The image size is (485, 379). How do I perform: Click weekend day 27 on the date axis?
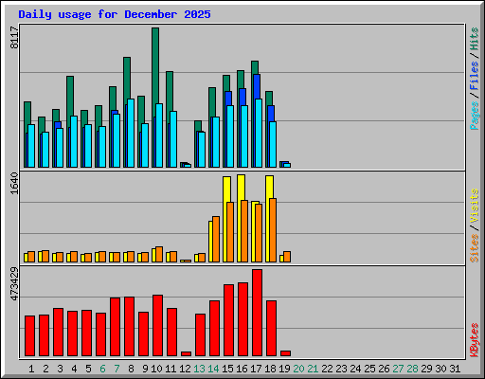pos(398,369)
